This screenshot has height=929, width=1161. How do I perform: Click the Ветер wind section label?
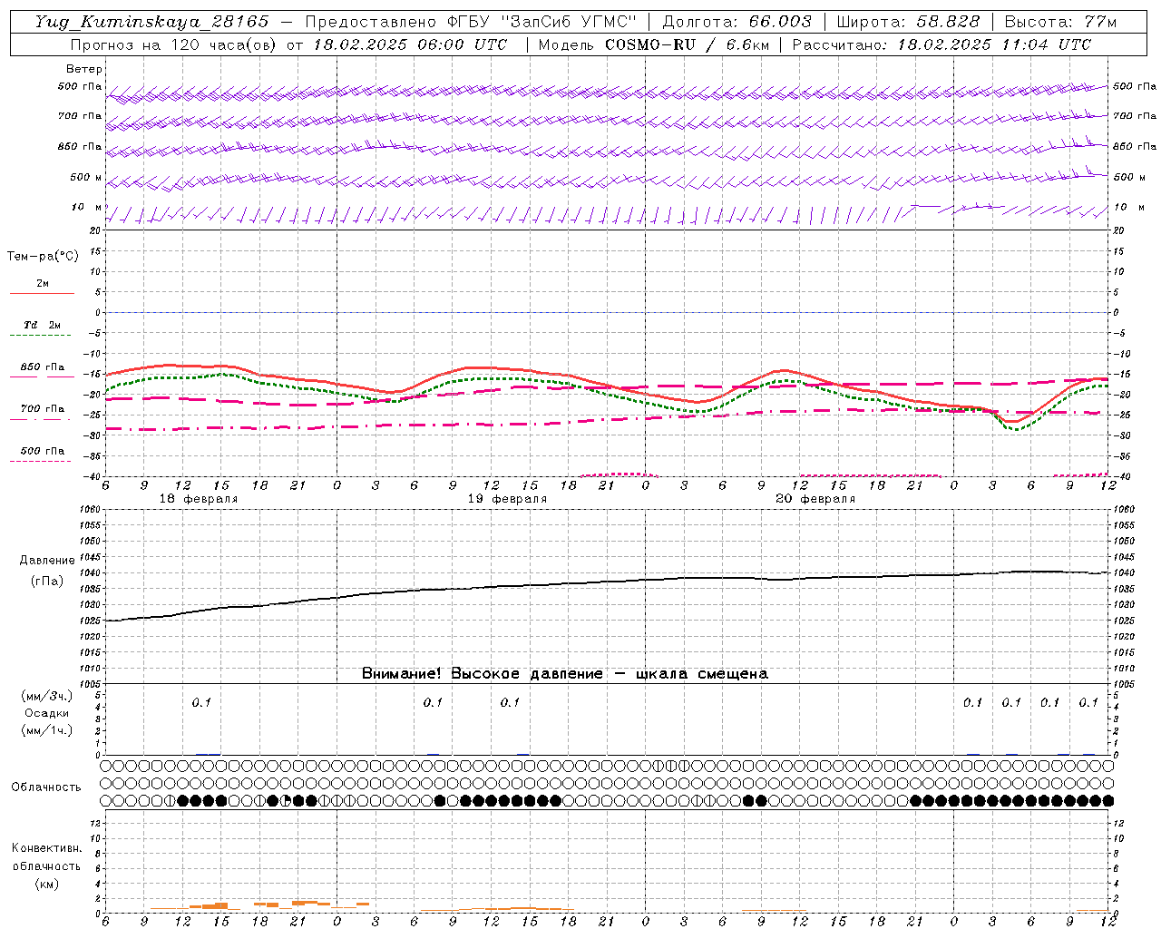click(x=84, y=69)
